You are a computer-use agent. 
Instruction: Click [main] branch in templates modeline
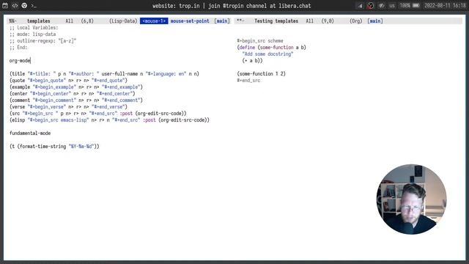pyautogui.click(x=222, y=21)
